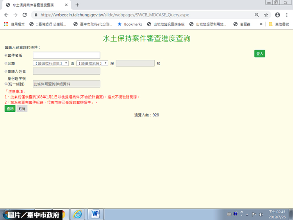
Task: Open the Chrome three-dot menu
Action: (287, 15)
